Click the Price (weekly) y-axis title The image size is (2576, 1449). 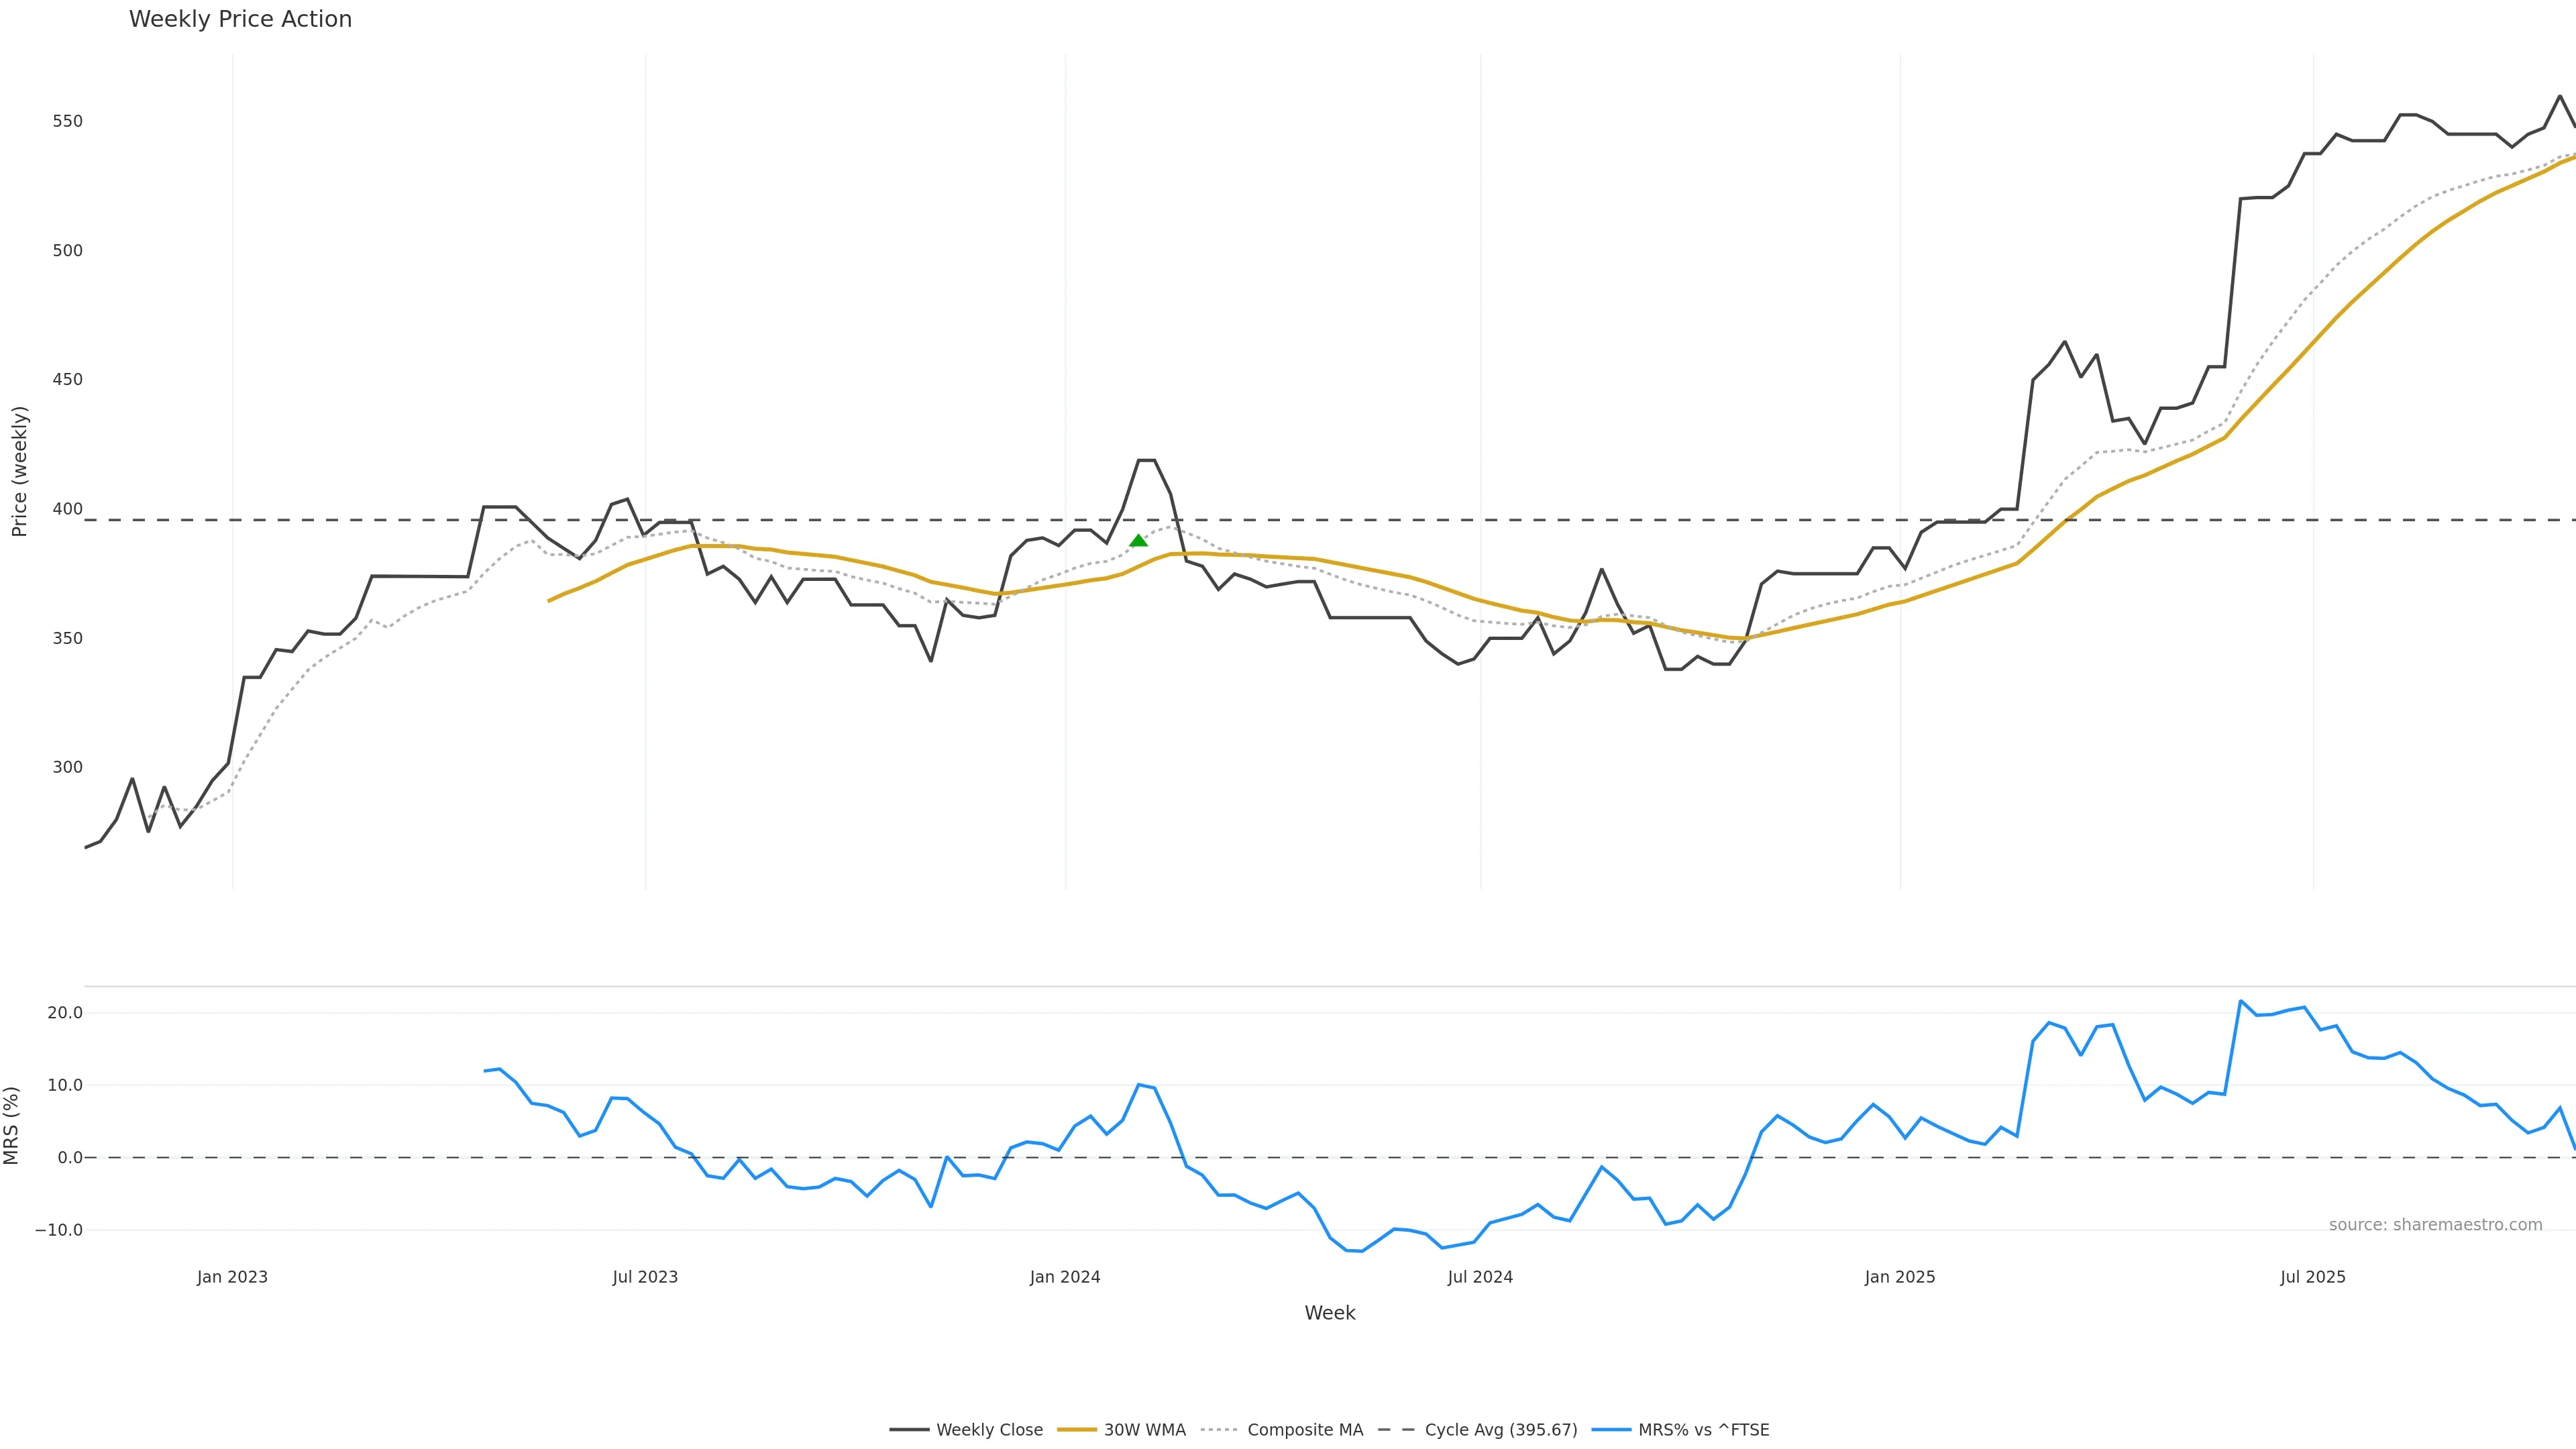click(19, 471)
